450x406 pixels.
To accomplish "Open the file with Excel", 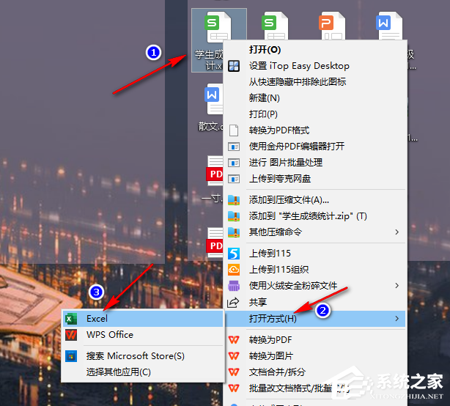I will coord(143,319).
